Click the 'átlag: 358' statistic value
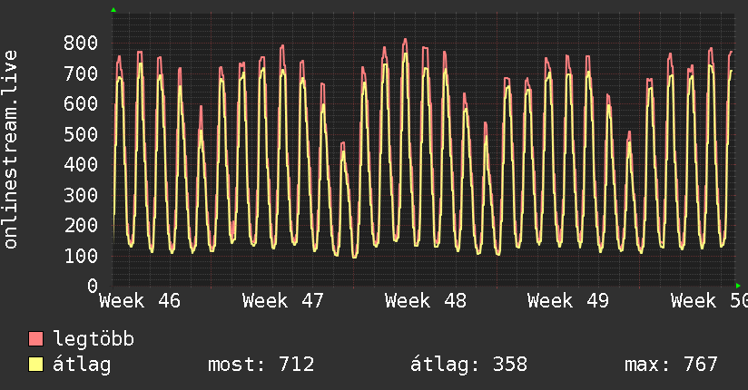This screenshot has width=748, height=390. (469, 365)
